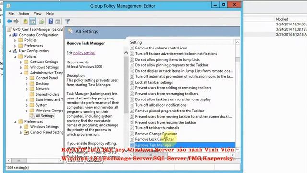Click the settings list scroll down arrow
The width and height of the screenshot is (307, 173).
tap(237, 149)
